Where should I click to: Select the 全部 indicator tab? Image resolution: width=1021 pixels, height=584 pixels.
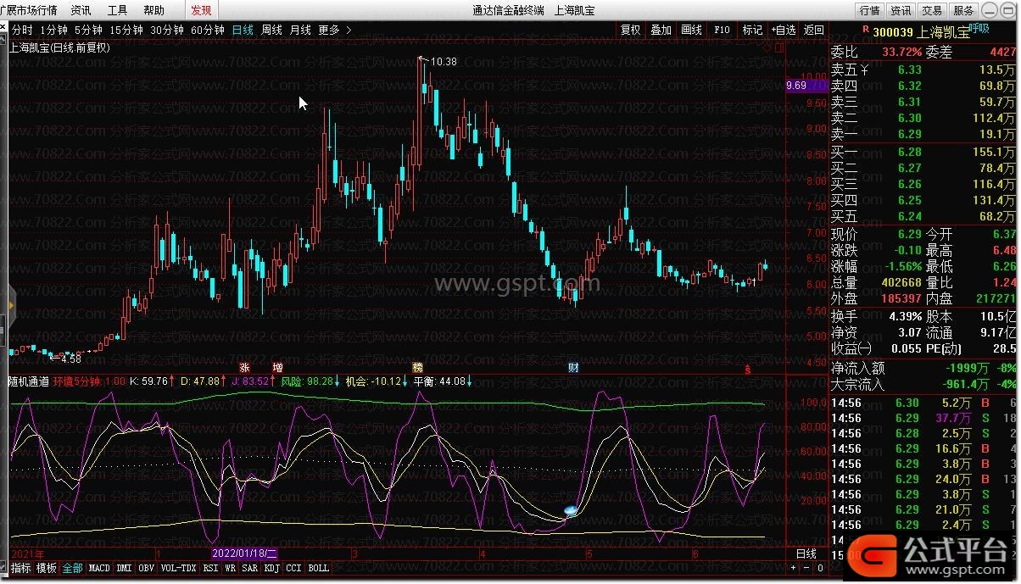click(x=73, y=568)
